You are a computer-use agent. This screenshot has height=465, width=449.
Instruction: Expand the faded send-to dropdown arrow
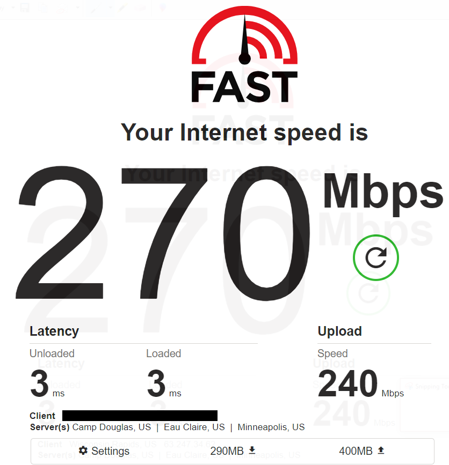point(78,8)
